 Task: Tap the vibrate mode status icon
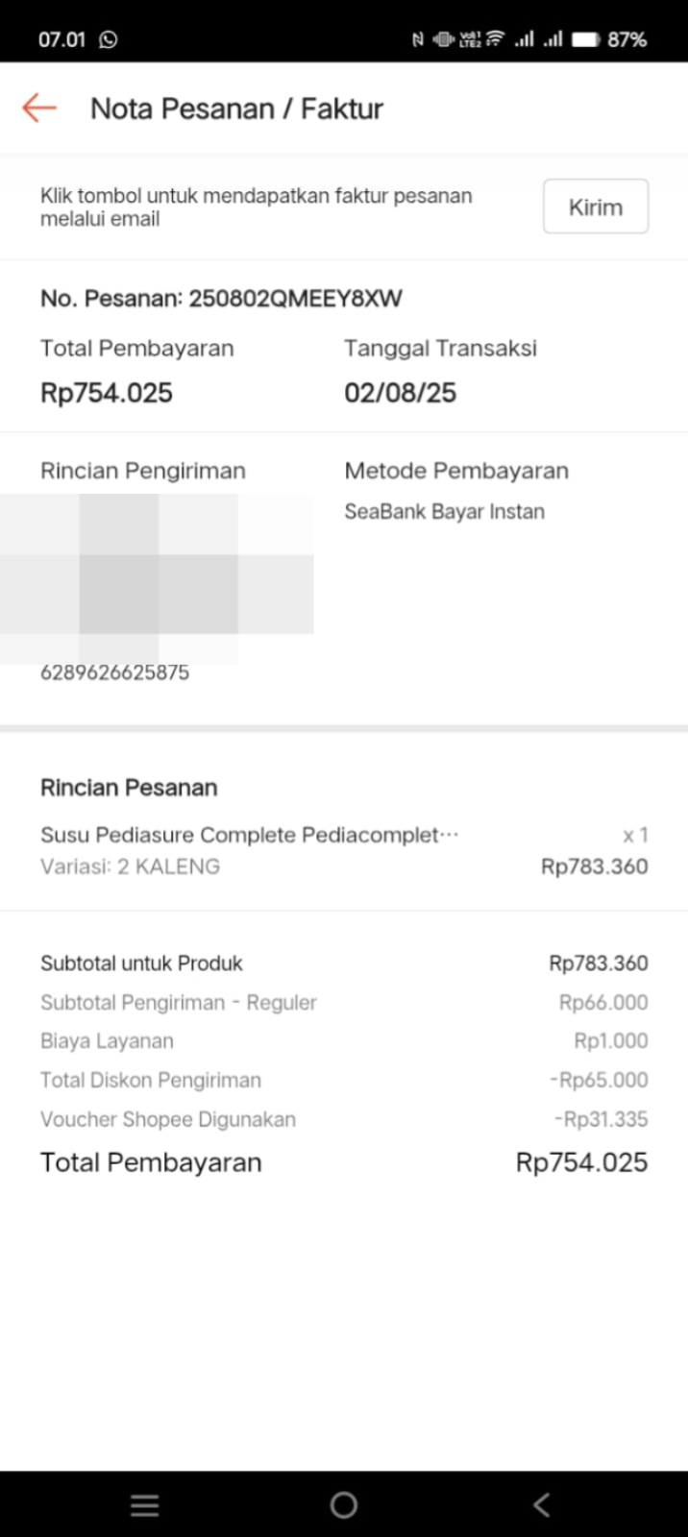pos(443,39)
